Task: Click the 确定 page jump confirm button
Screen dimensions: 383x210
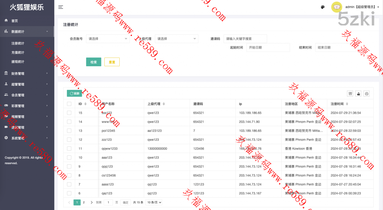Action: coord(126,203)
